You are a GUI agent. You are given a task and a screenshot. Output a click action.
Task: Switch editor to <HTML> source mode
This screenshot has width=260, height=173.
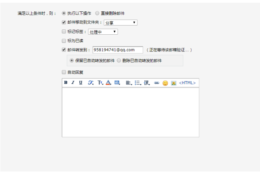[x=187, y=83]
